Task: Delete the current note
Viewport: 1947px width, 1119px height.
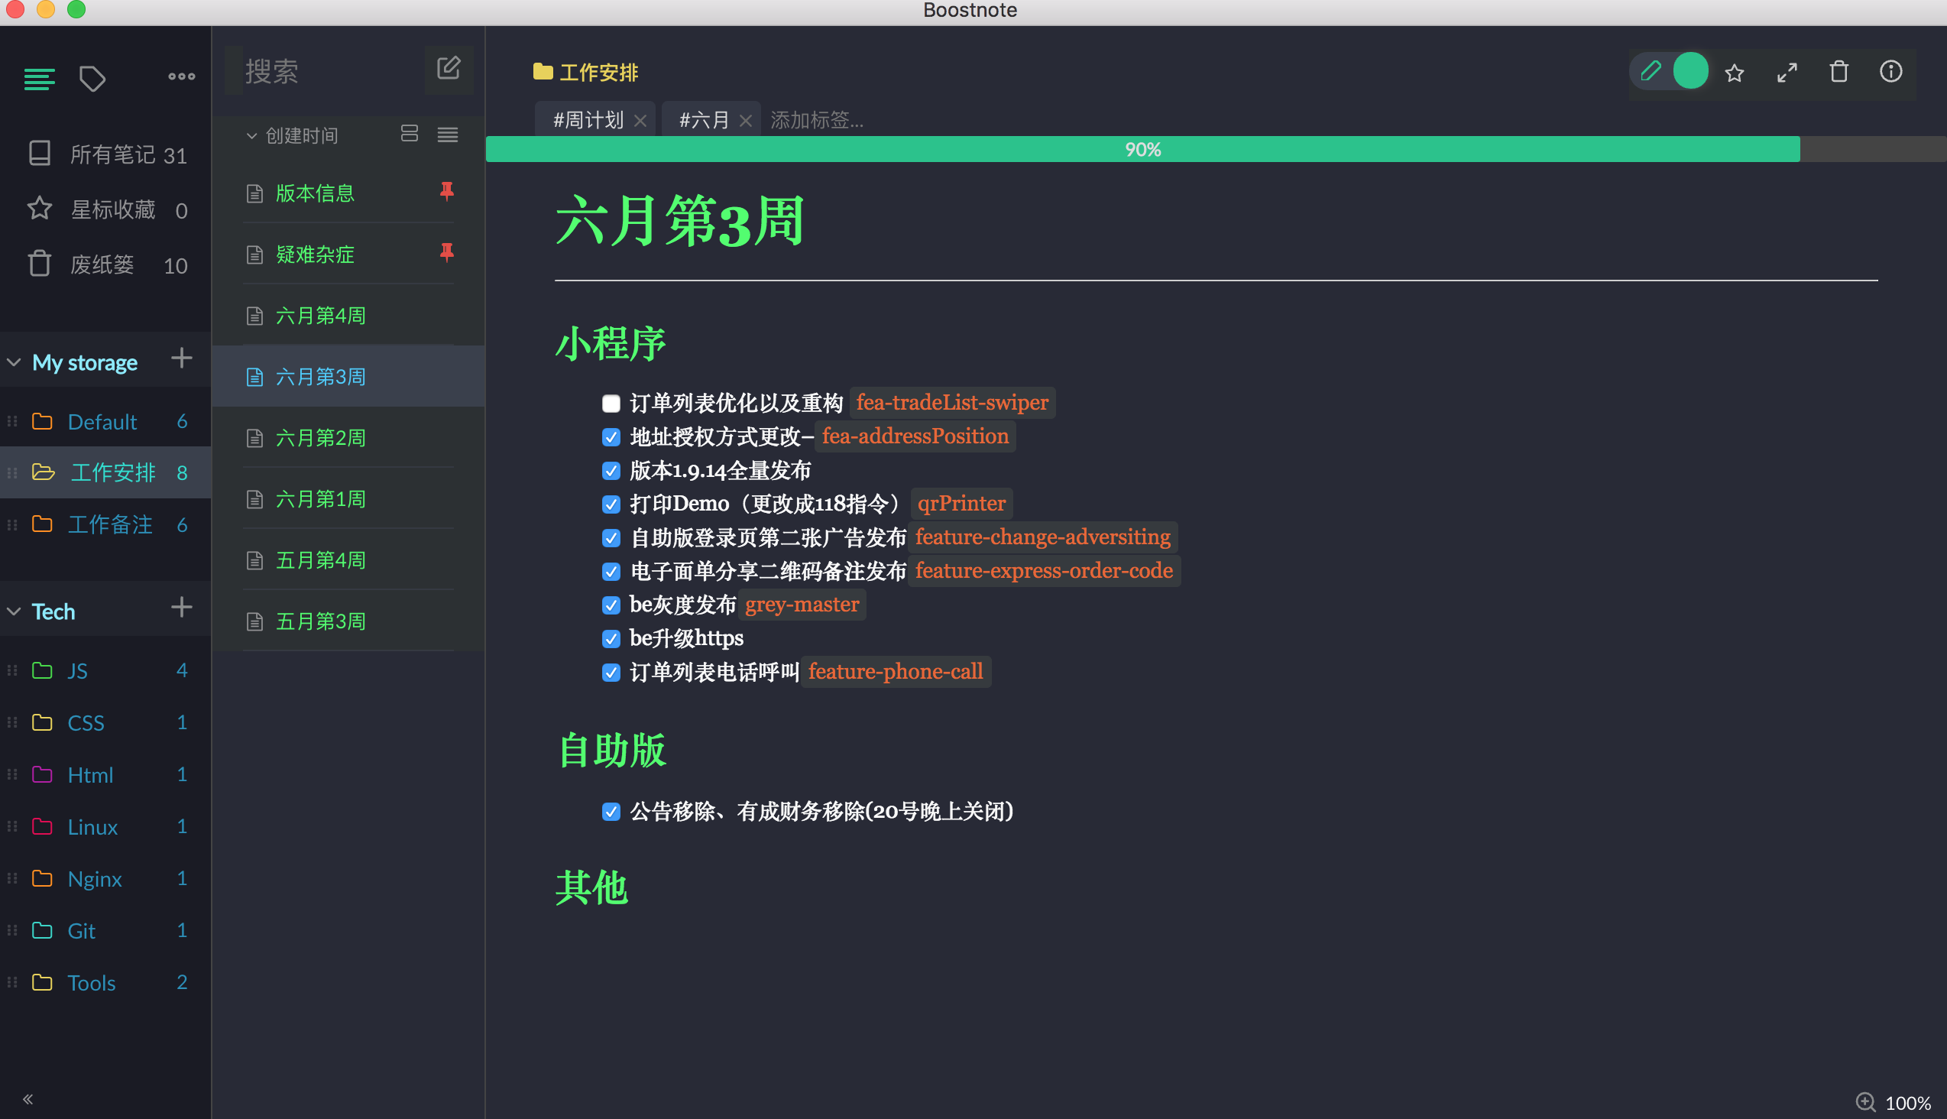Action: tap(1838, 72)
